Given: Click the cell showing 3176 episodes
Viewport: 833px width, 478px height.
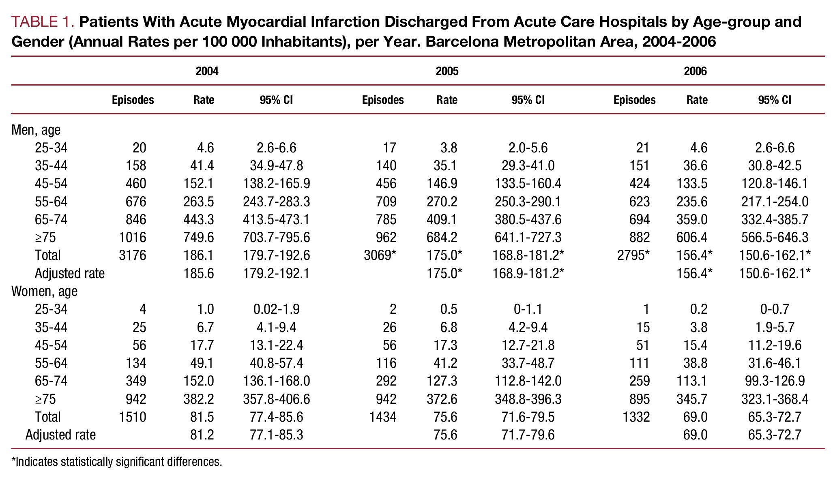Looking at the screenshot, I should pyautogui.click(x=133, y=255).
